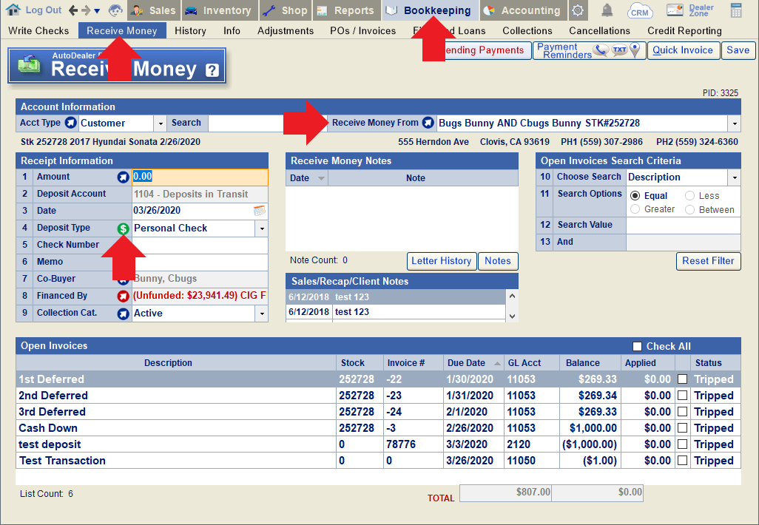759x525 pixels.
Task: Check the 1st Deferred invoice checkbox
Action: 682,379
